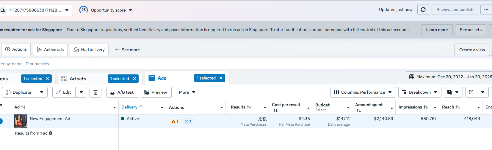Select the Had delivery filter tab
This screenshot has width=492, height=150.
[89, 50]
